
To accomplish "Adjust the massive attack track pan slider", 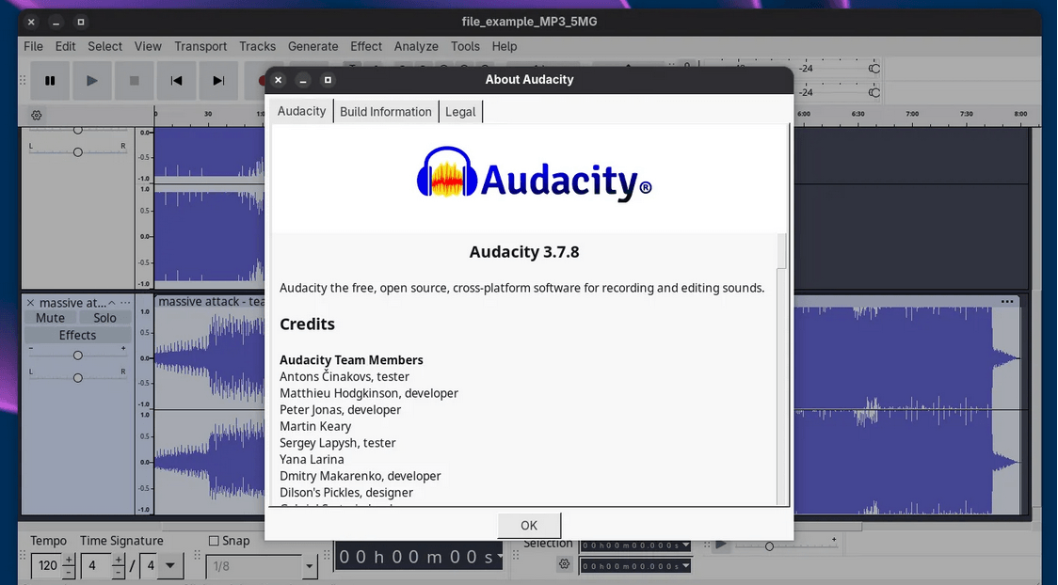I will click(x=77, y=378).
